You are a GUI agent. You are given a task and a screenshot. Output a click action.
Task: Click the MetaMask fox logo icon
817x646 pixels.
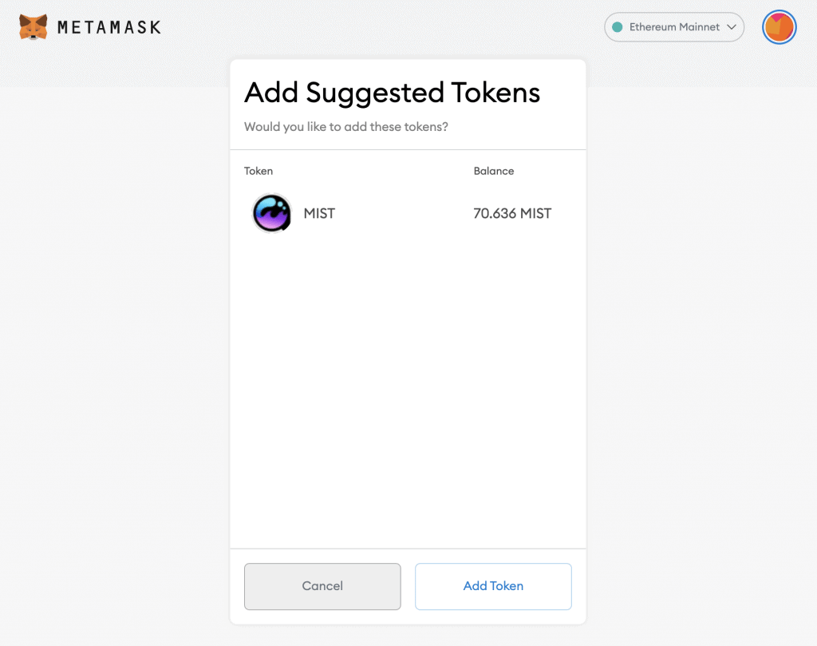(x=33, y=27)
